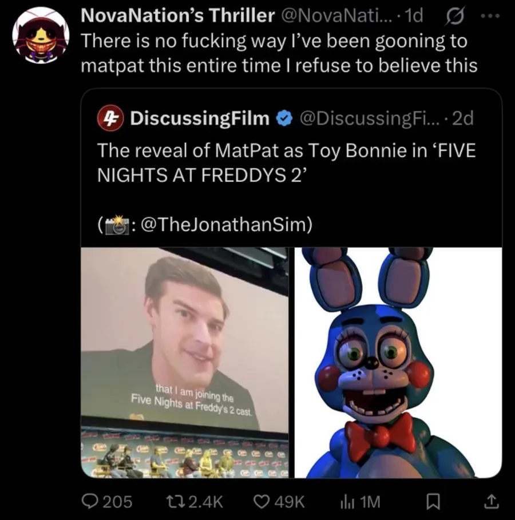Enlarge the MatPat convention screen photo
Viewport: 515px width, 520px height.
coord(185,363)
